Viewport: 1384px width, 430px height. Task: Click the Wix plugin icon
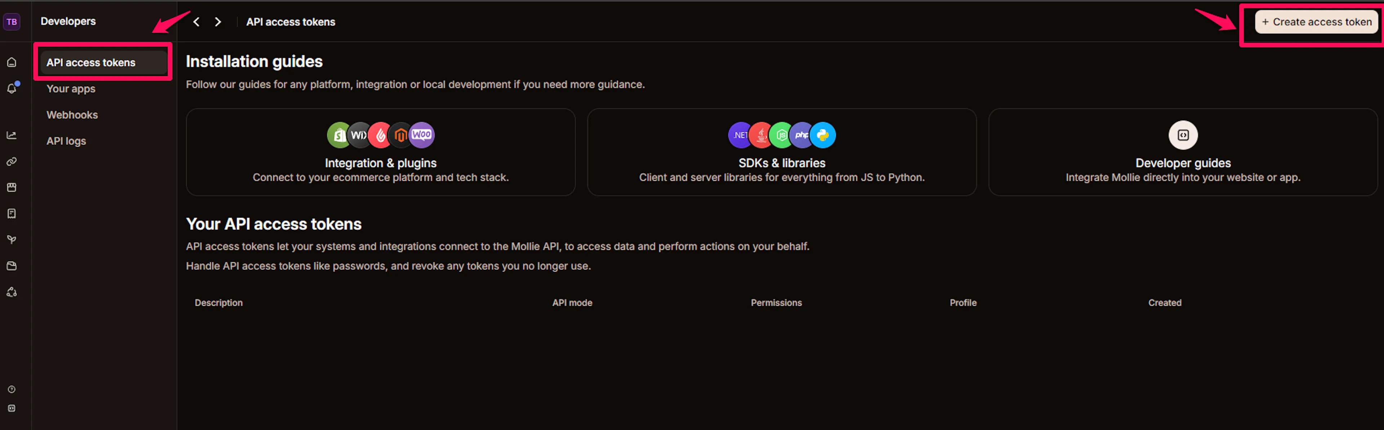click(x=358, y=135)
